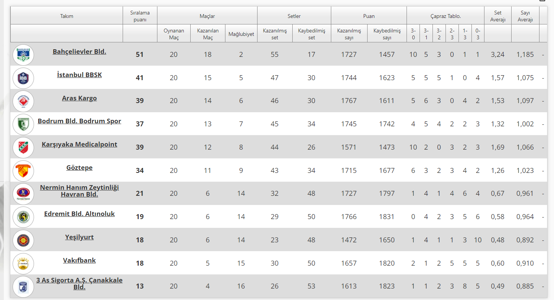Image resolution: width=554 pixels, height=300 pixels.
Task: Click 18 matches won in Bahçelievler's row
Action: (207, 55)
